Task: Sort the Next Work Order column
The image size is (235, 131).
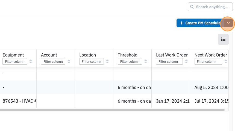Action: 225,61
